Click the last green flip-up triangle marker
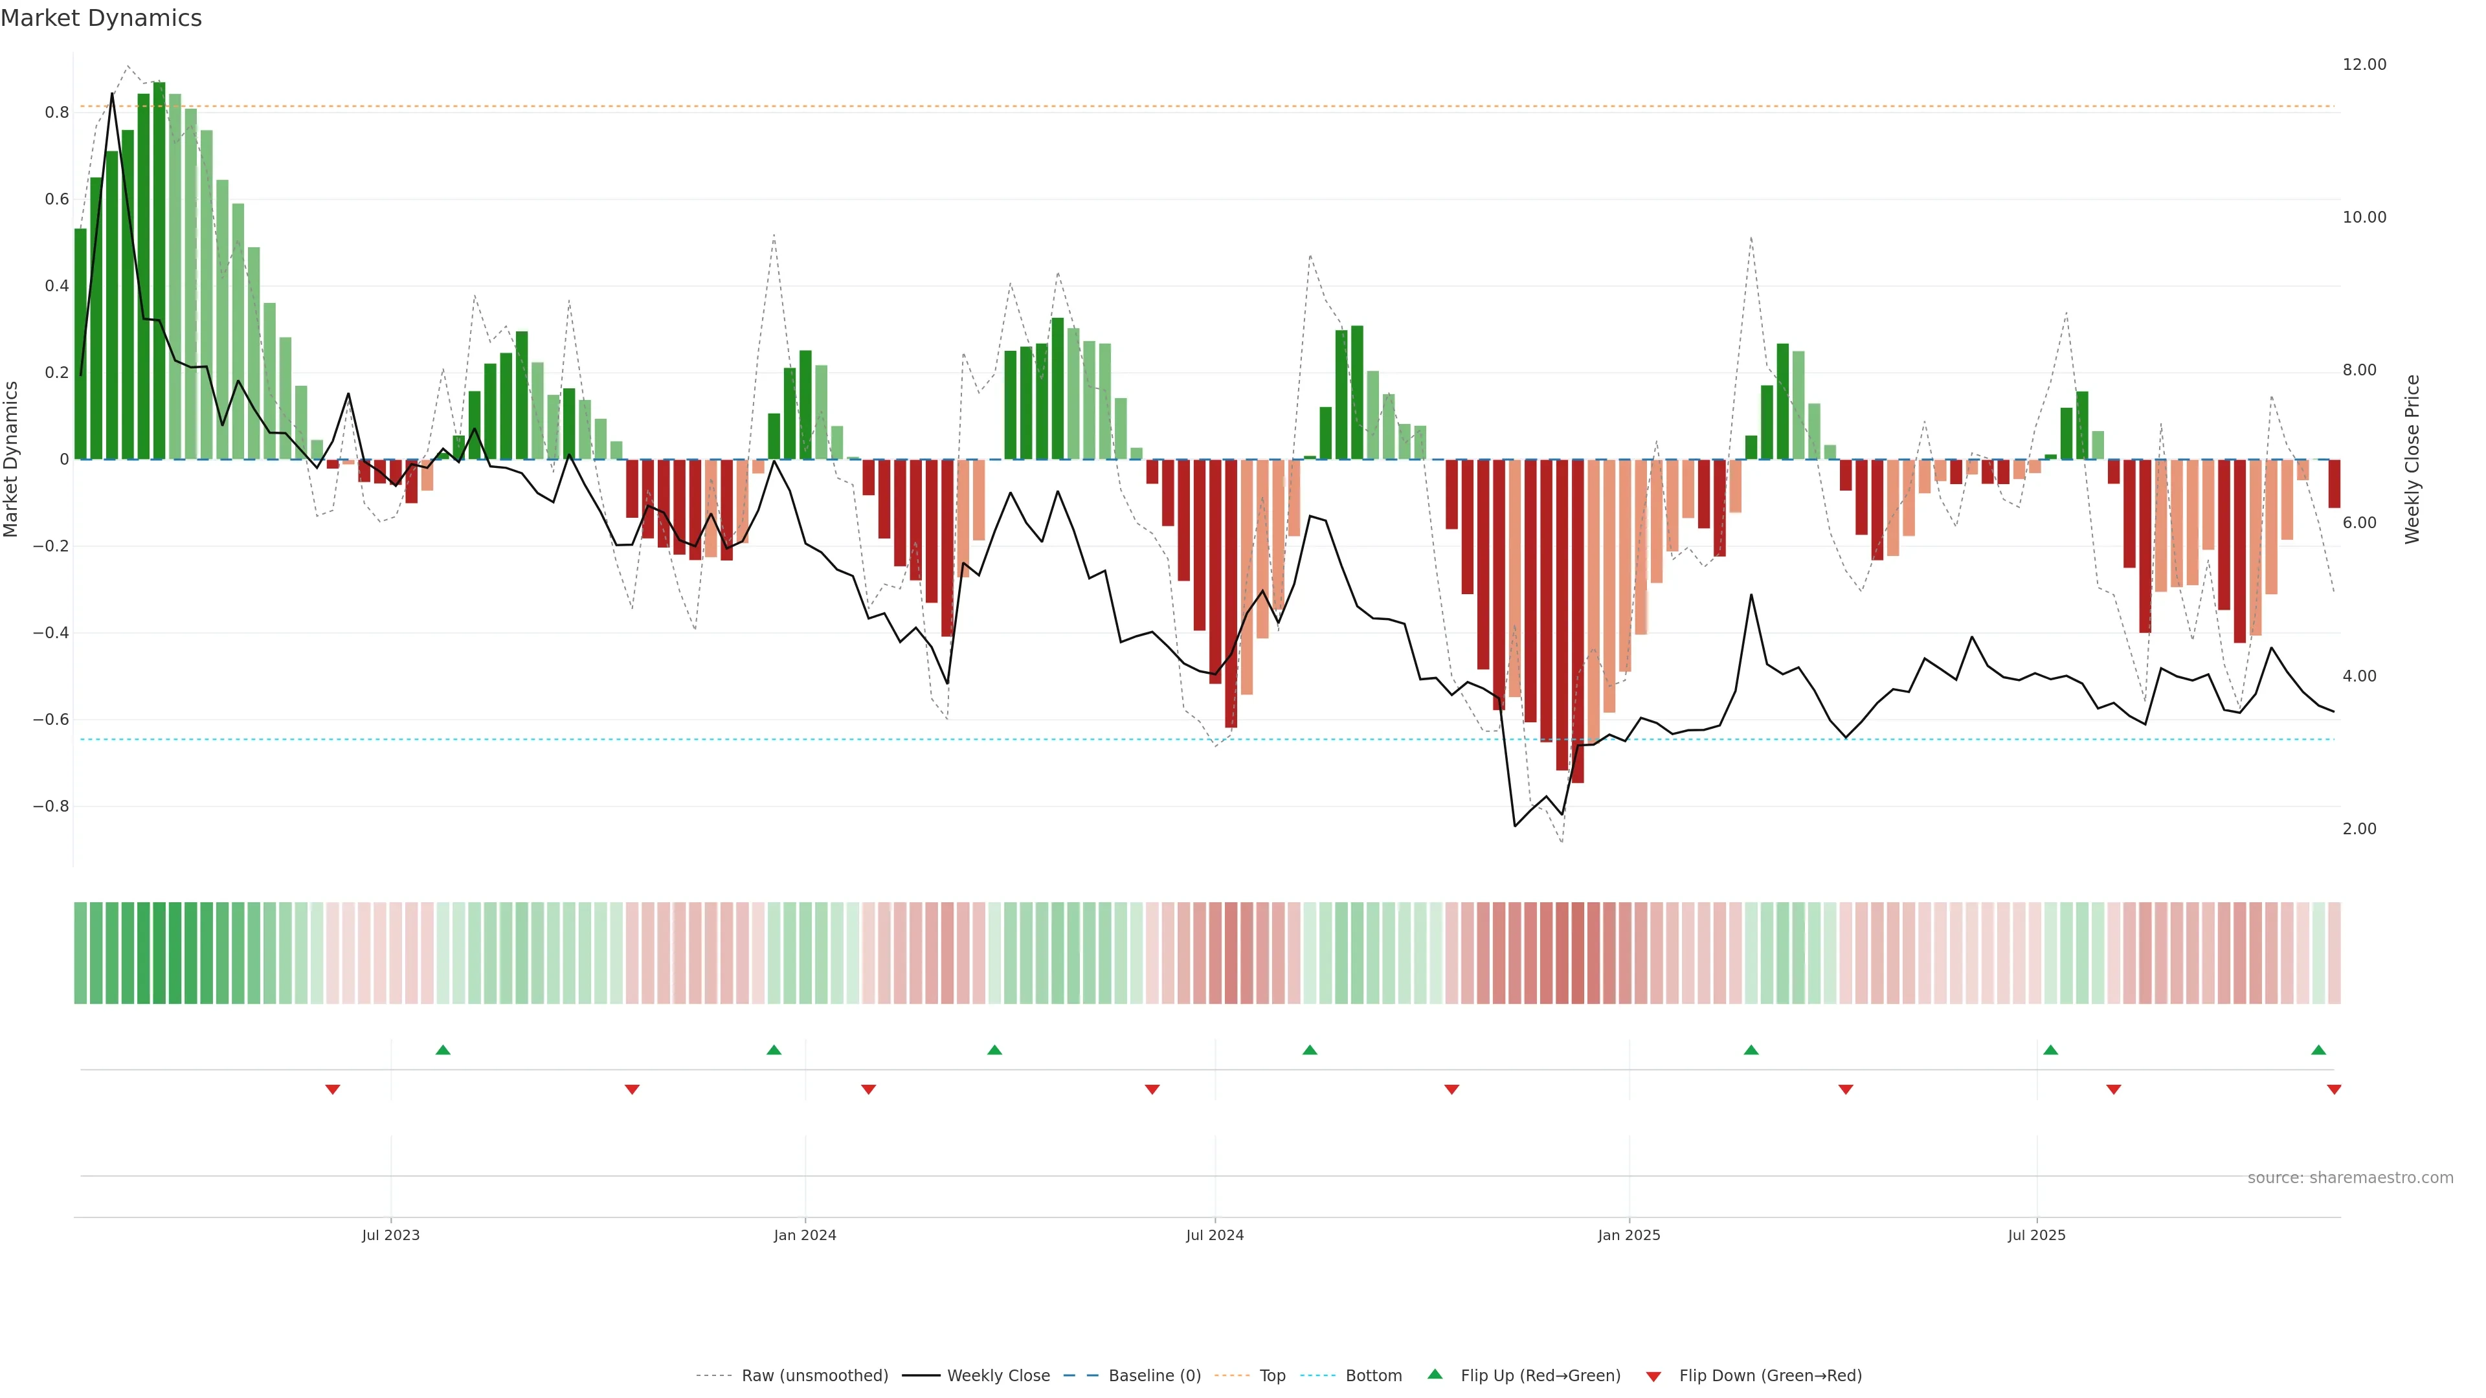The image size is (2486, 1398). click(x=2318, y=1050)
